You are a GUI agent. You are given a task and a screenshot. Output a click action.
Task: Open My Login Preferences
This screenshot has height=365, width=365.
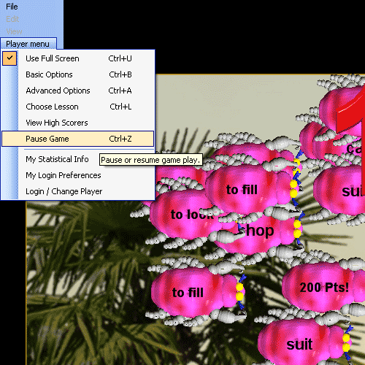78,175
